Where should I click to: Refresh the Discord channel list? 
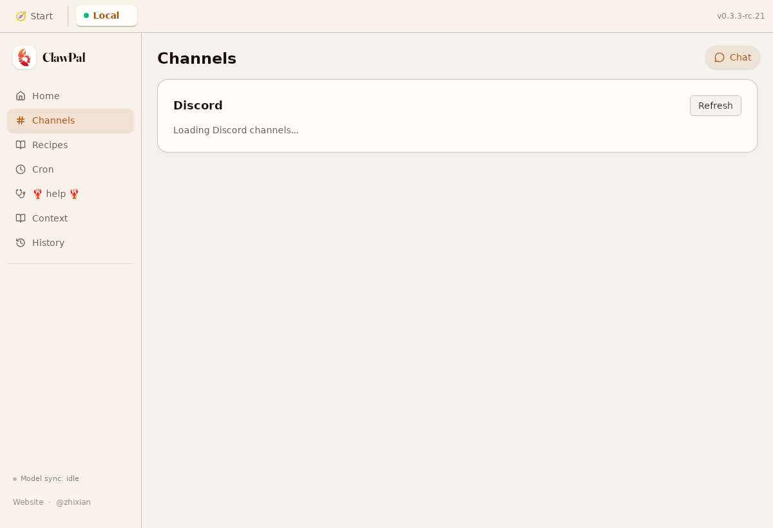715,105
